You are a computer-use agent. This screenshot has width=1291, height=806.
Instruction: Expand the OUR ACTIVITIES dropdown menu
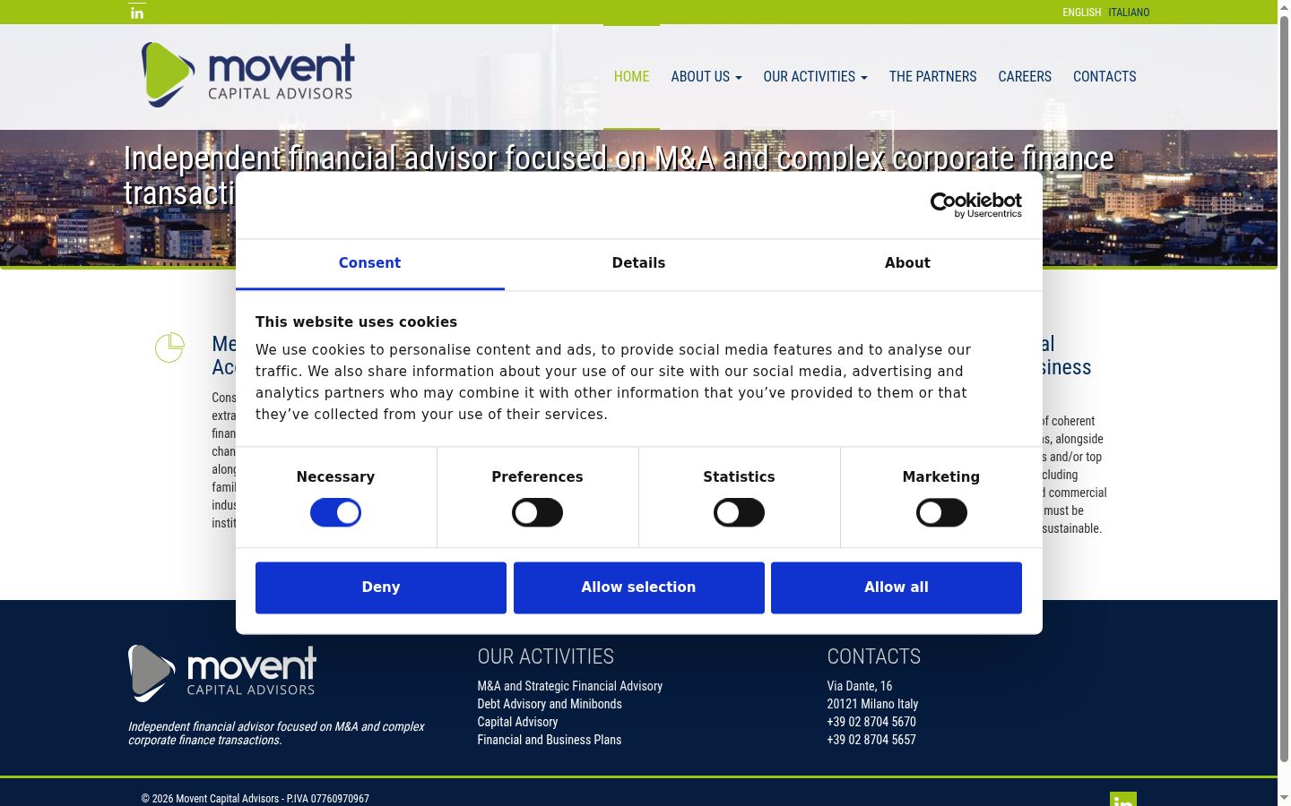pos(816,77)
